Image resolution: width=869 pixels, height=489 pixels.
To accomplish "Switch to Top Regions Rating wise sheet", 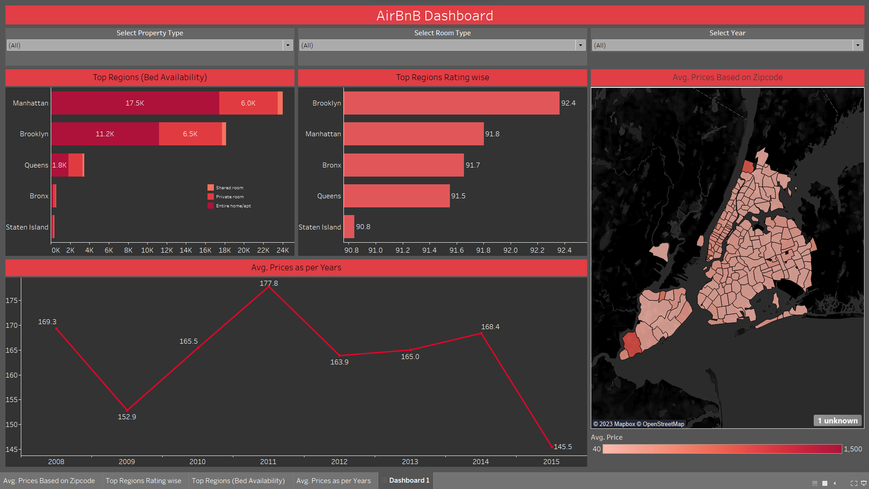I will coord(145,480).
